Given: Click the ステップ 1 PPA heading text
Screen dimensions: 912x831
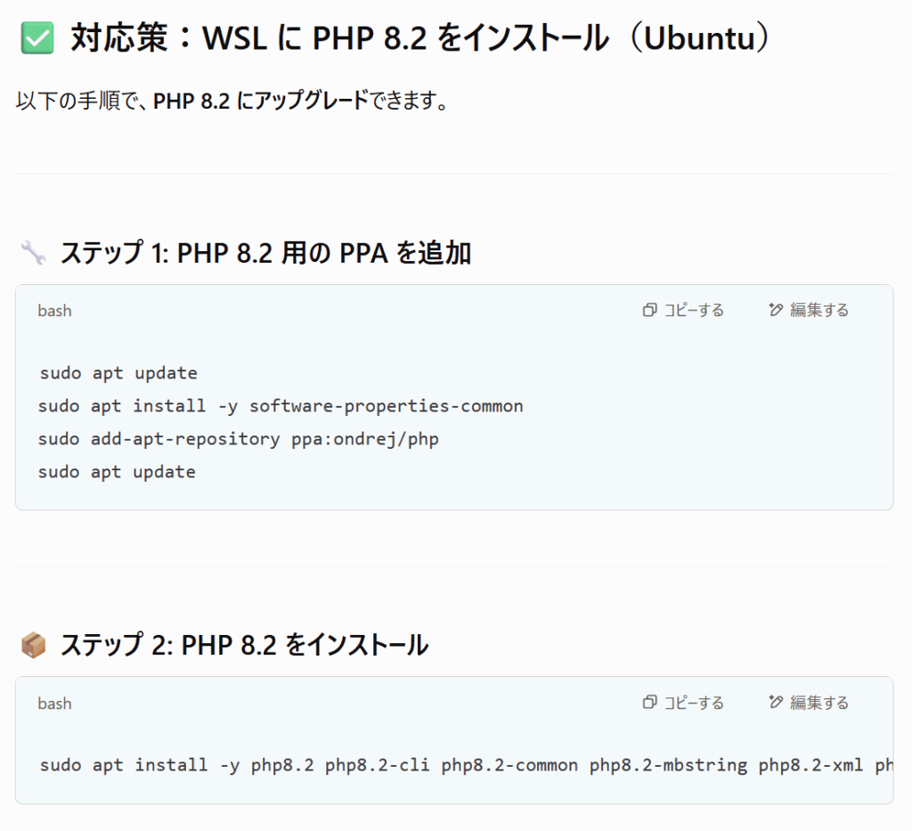Looking at the screenshot, I should click(265, 253).
